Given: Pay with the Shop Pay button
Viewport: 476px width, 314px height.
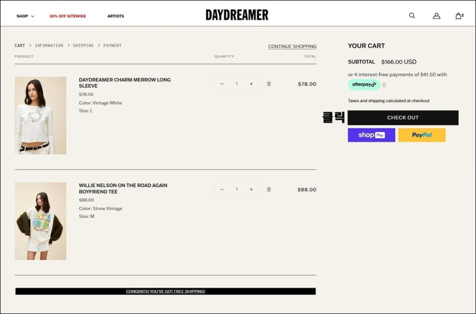Looking at the screenshot, I should coord(372,135).
